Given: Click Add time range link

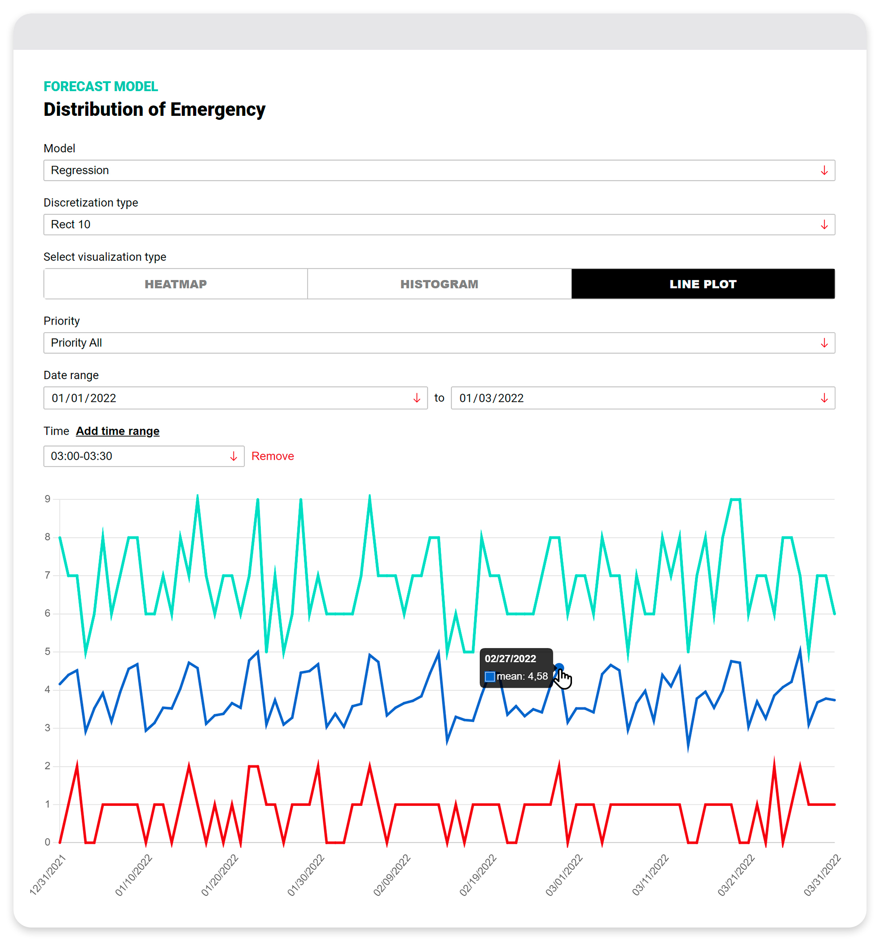Looking at the screenshot, I should [x=117, y=431].
